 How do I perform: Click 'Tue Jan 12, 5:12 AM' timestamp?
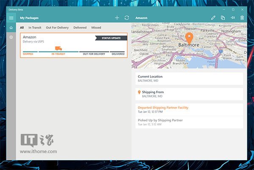[x=149, y=124]
